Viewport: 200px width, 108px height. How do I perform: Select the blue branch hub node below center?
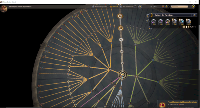click(121, 88)
